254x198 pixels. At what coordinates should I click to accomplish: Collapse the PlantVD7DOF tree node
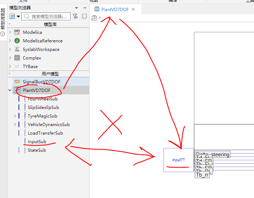tap(10, 90)
